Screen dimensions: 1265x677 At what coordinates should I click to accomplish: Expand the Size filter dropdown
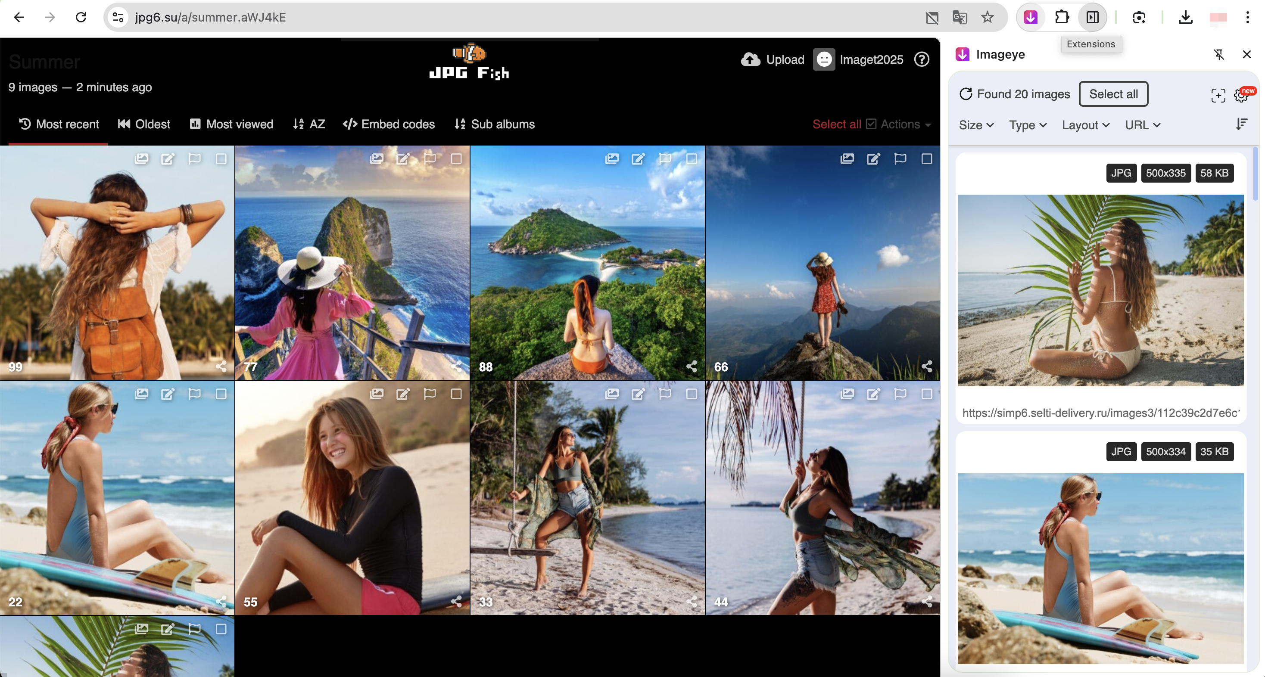point(976,125)
